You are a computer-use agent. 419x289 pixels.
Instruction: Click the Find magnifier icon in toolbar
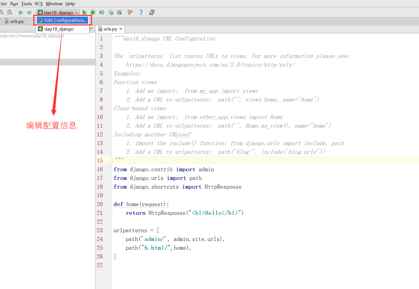click(1, 12)
